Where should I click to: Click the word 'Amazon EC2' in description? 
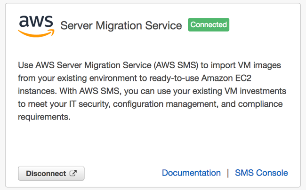point(226,78)
